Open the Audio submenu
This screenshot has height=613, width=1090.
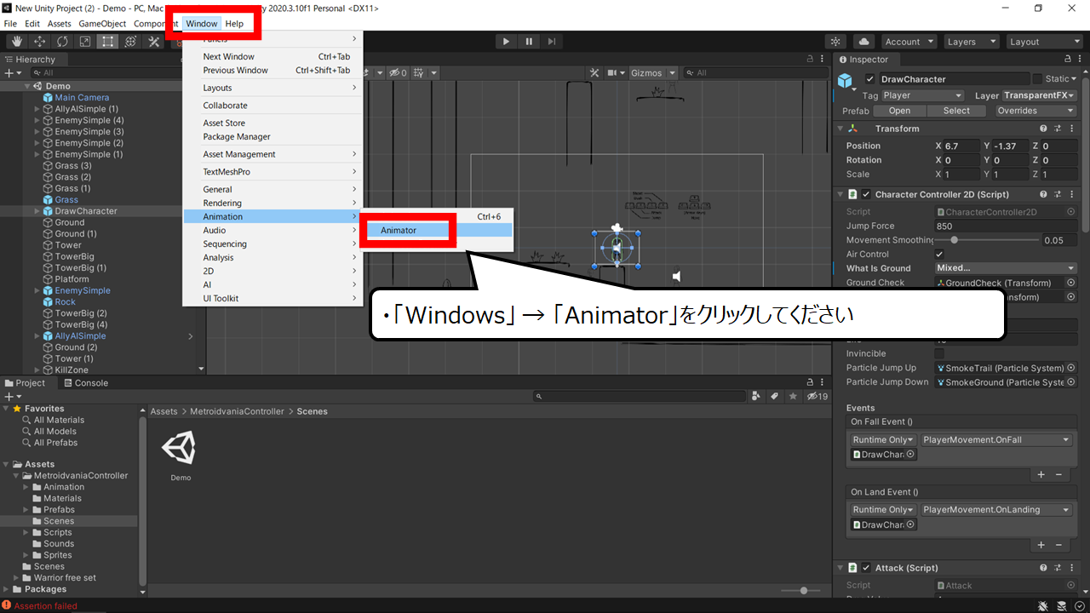click(272, 230)
